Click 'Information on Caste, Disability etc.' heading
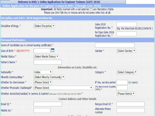 pos(78,68)
